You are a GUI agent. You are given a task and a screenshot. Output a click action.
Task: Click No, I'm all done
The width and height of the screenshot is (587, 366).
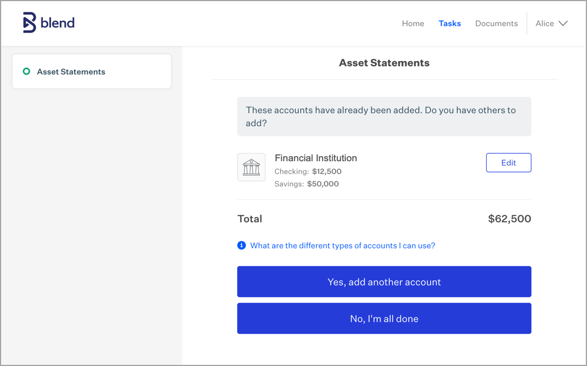384,318
